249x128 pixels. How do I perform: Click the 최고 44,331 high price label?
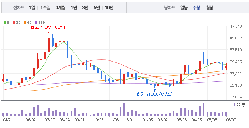(49, 27)
